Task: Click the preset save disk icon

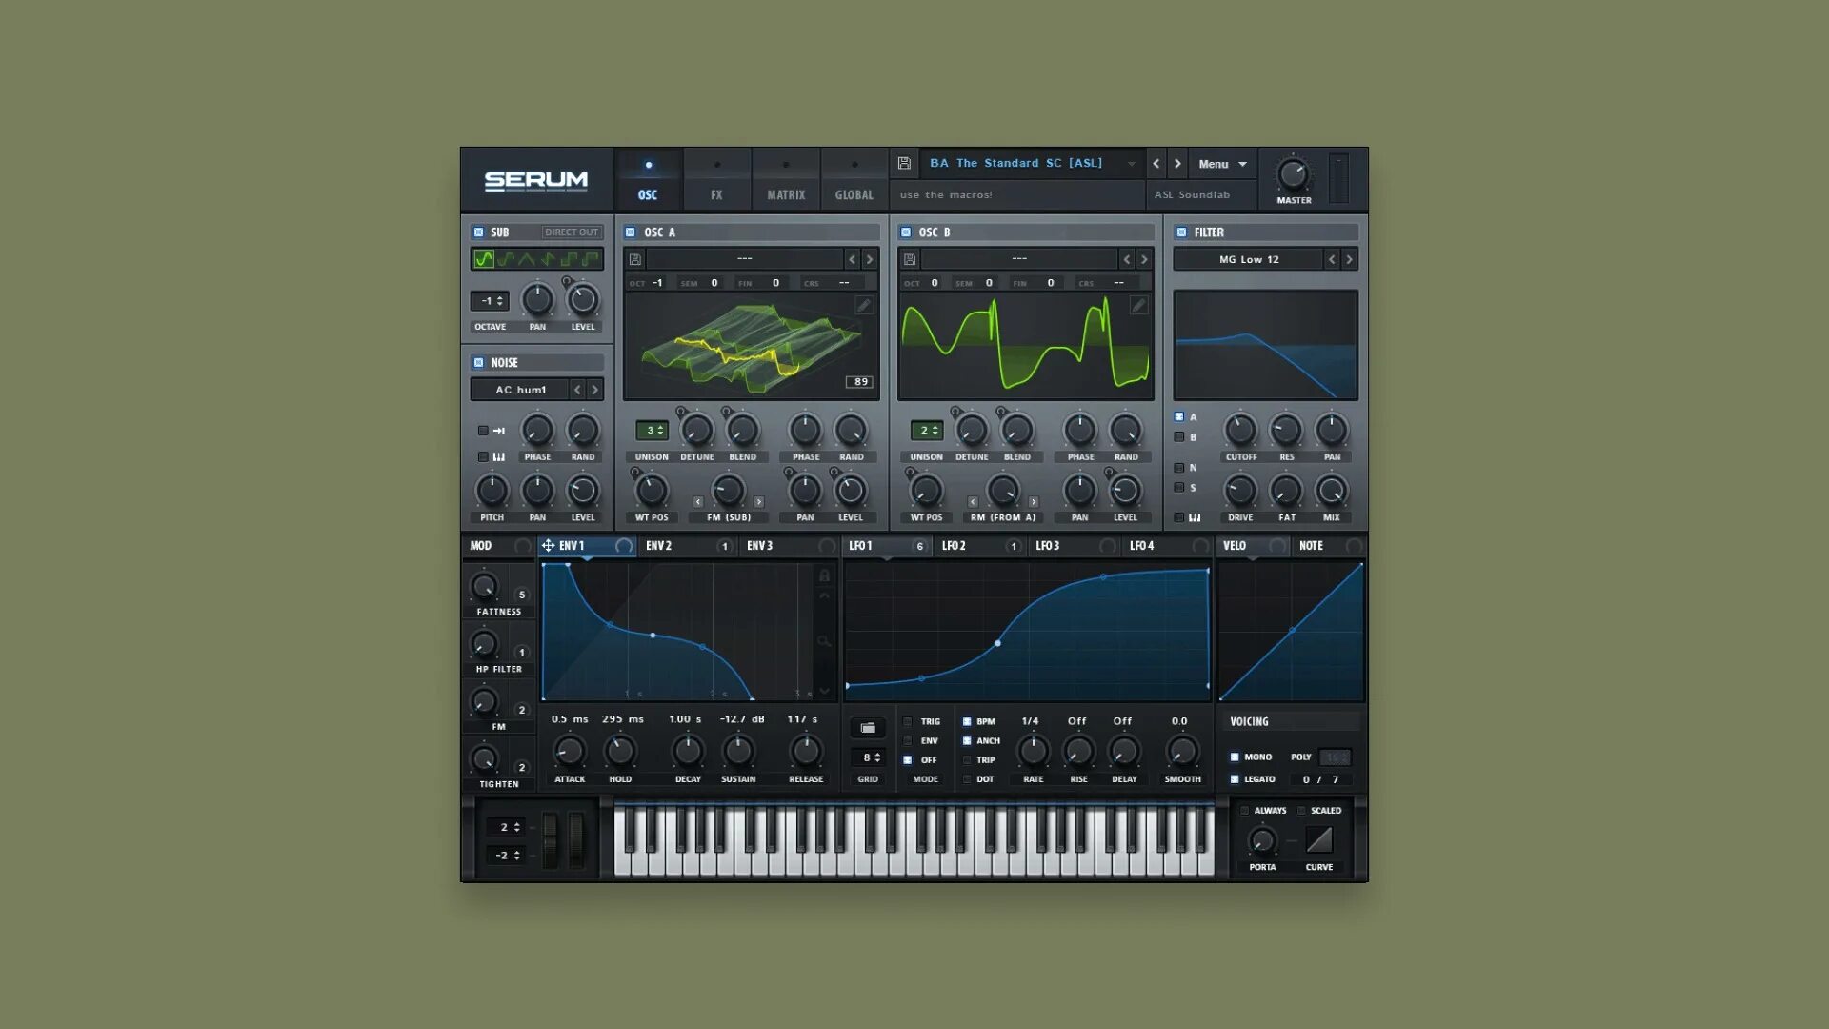Action: (904, 164)
